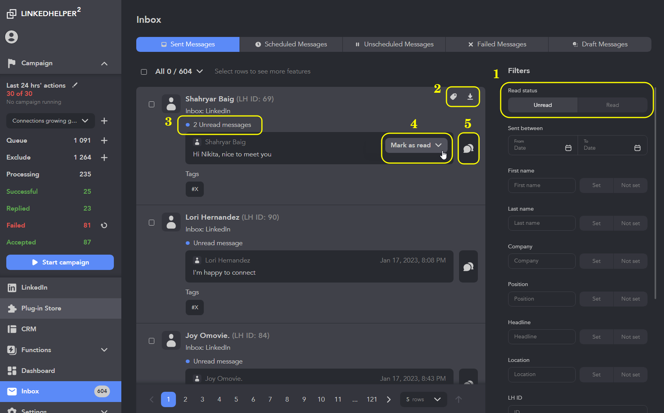Screen dimensions: 664x413
Task: Toggle Last name Not set filter
Action: coord(631,223)
